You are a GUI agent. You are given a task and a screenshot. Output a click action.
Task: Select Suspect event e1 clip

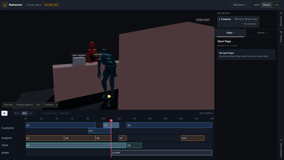tap(45, 138)
